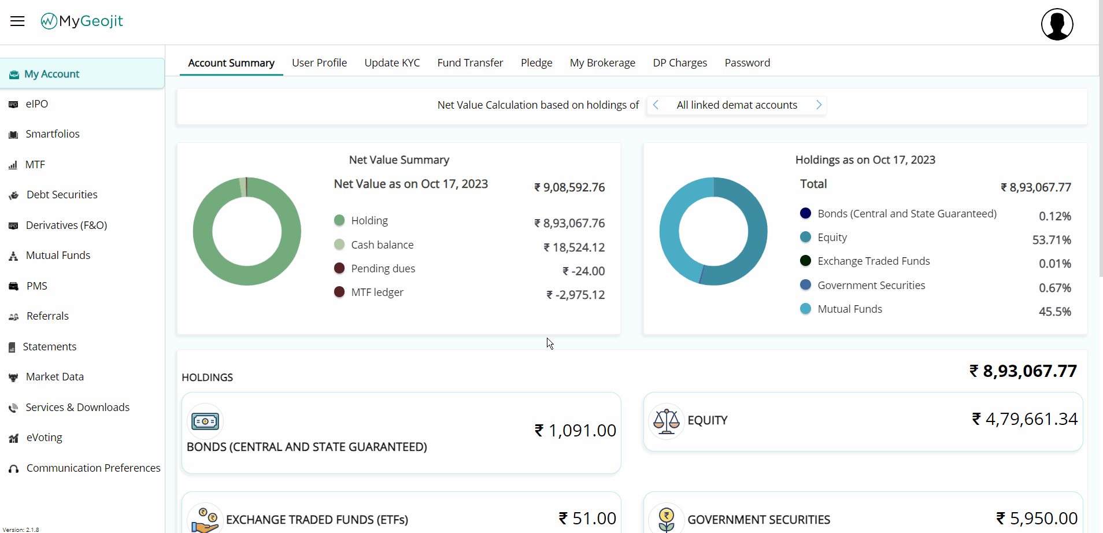This screenshot has height=533, width=1103.
Task: Click the MTF ledger legend dot
Action: coord(339,292)
